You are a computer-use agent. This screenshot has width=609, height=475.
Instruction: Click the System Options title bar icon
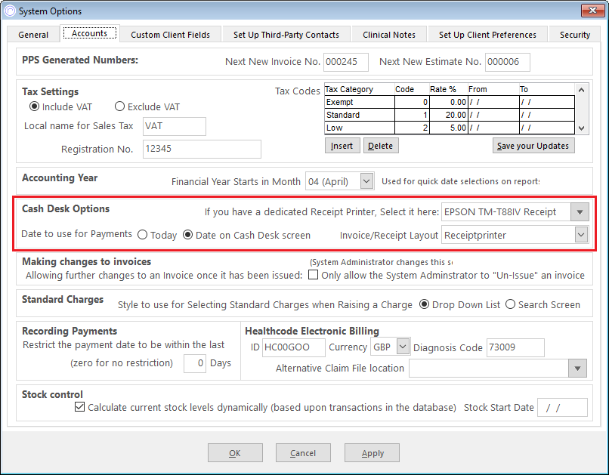[x=10, y=11]
